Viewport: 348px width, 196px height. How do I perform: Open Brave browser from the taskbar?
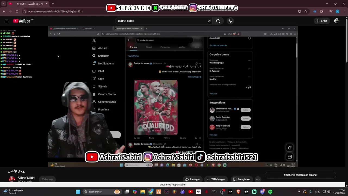tap(238, 192)
